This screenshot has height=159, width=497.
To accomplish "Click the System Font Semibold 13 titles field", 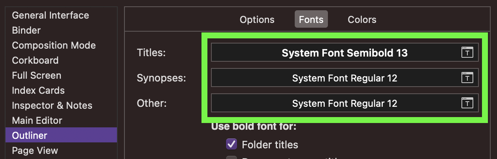I will coord(345,53).
